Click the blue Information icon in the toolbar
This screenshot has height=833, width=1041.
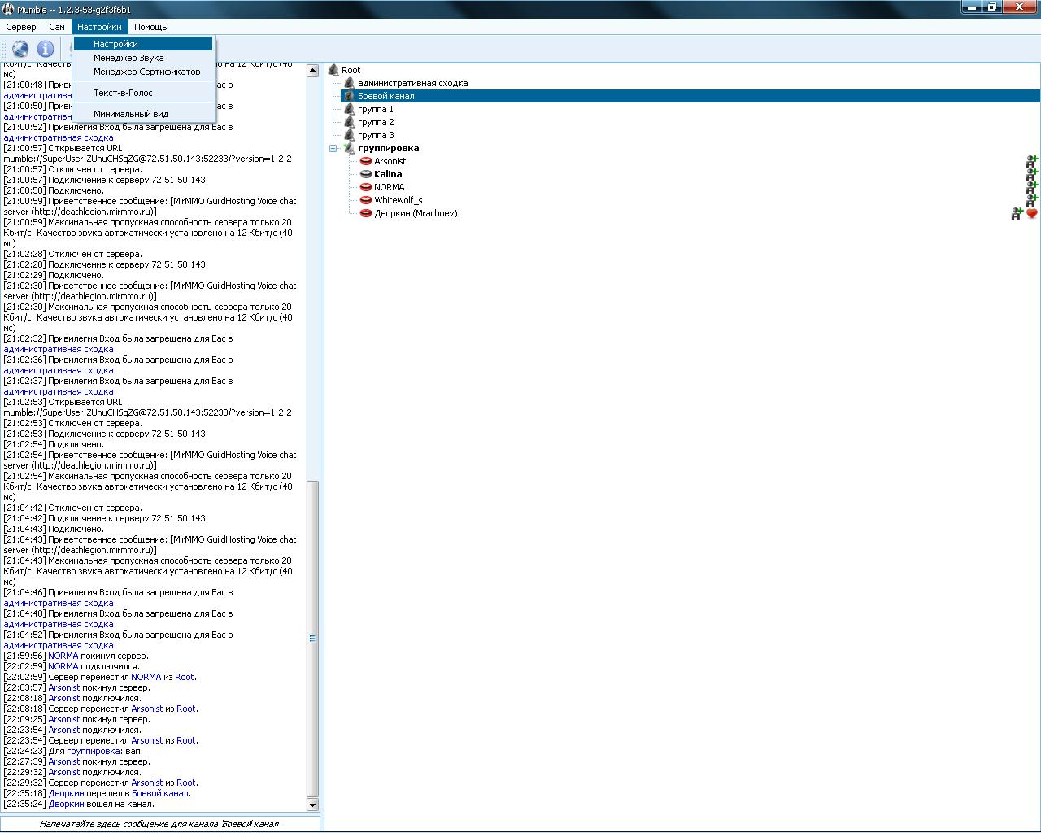[x=46, y=50]
